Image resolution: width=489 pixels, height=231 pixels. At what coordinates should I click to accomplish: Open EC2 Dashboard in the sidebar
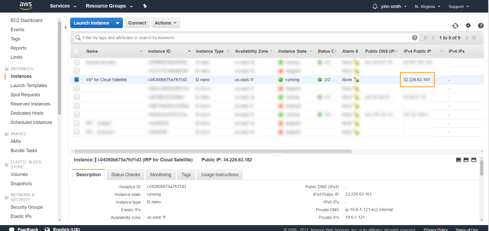[x=27, y=20]
